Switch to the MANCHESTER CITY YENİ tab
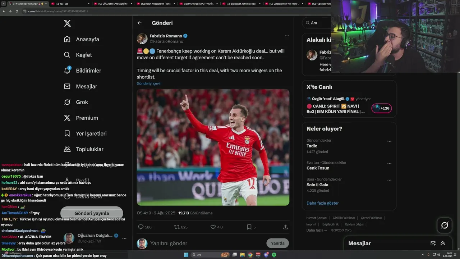 pyautogui.click(x=198, y=4)
